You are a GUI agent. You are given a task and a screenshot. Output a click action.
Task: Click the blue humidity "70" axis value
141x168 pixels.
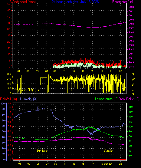(x=3, y=120)
